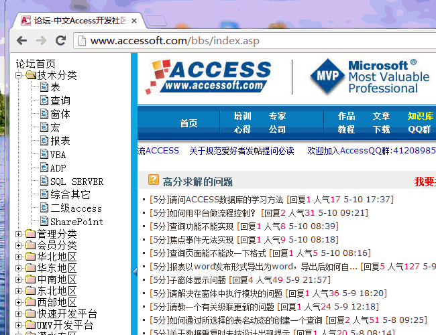Expand the 管理分类 tree node

18,234
